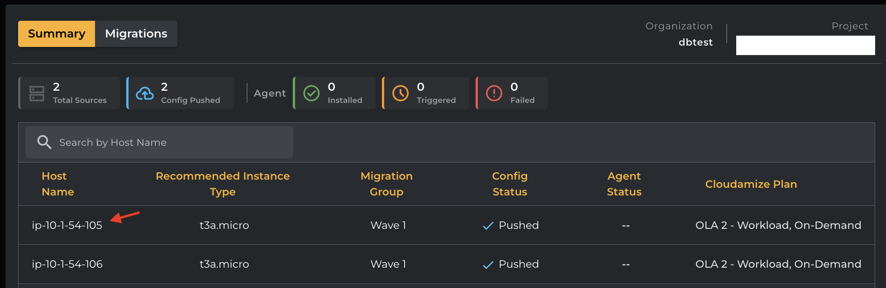Image resolution: width=886 pixels, height=288 pixels.
Task: Open the Migrations tab
Action: click(x=136, y=34)
